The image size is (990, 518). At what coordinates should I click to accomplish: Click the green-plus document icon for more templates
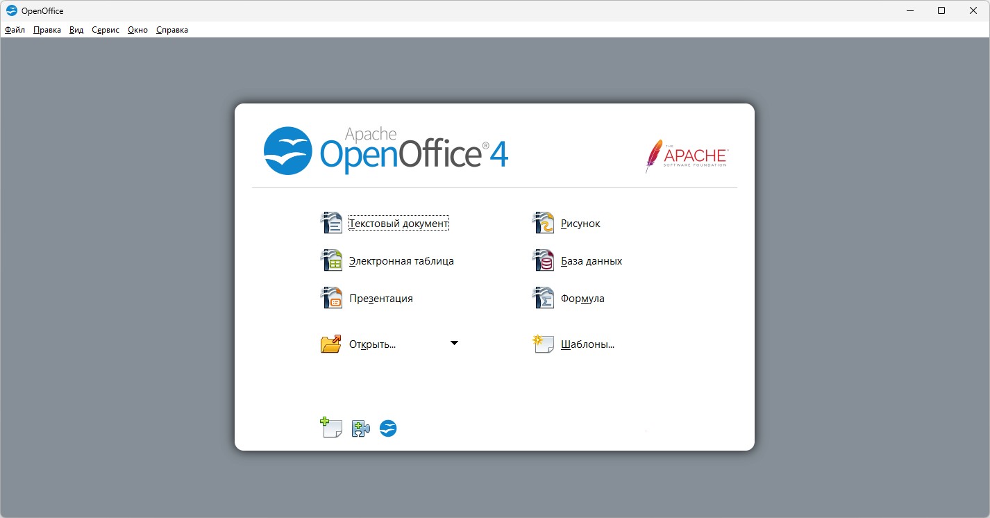click(x=331, y=428)
